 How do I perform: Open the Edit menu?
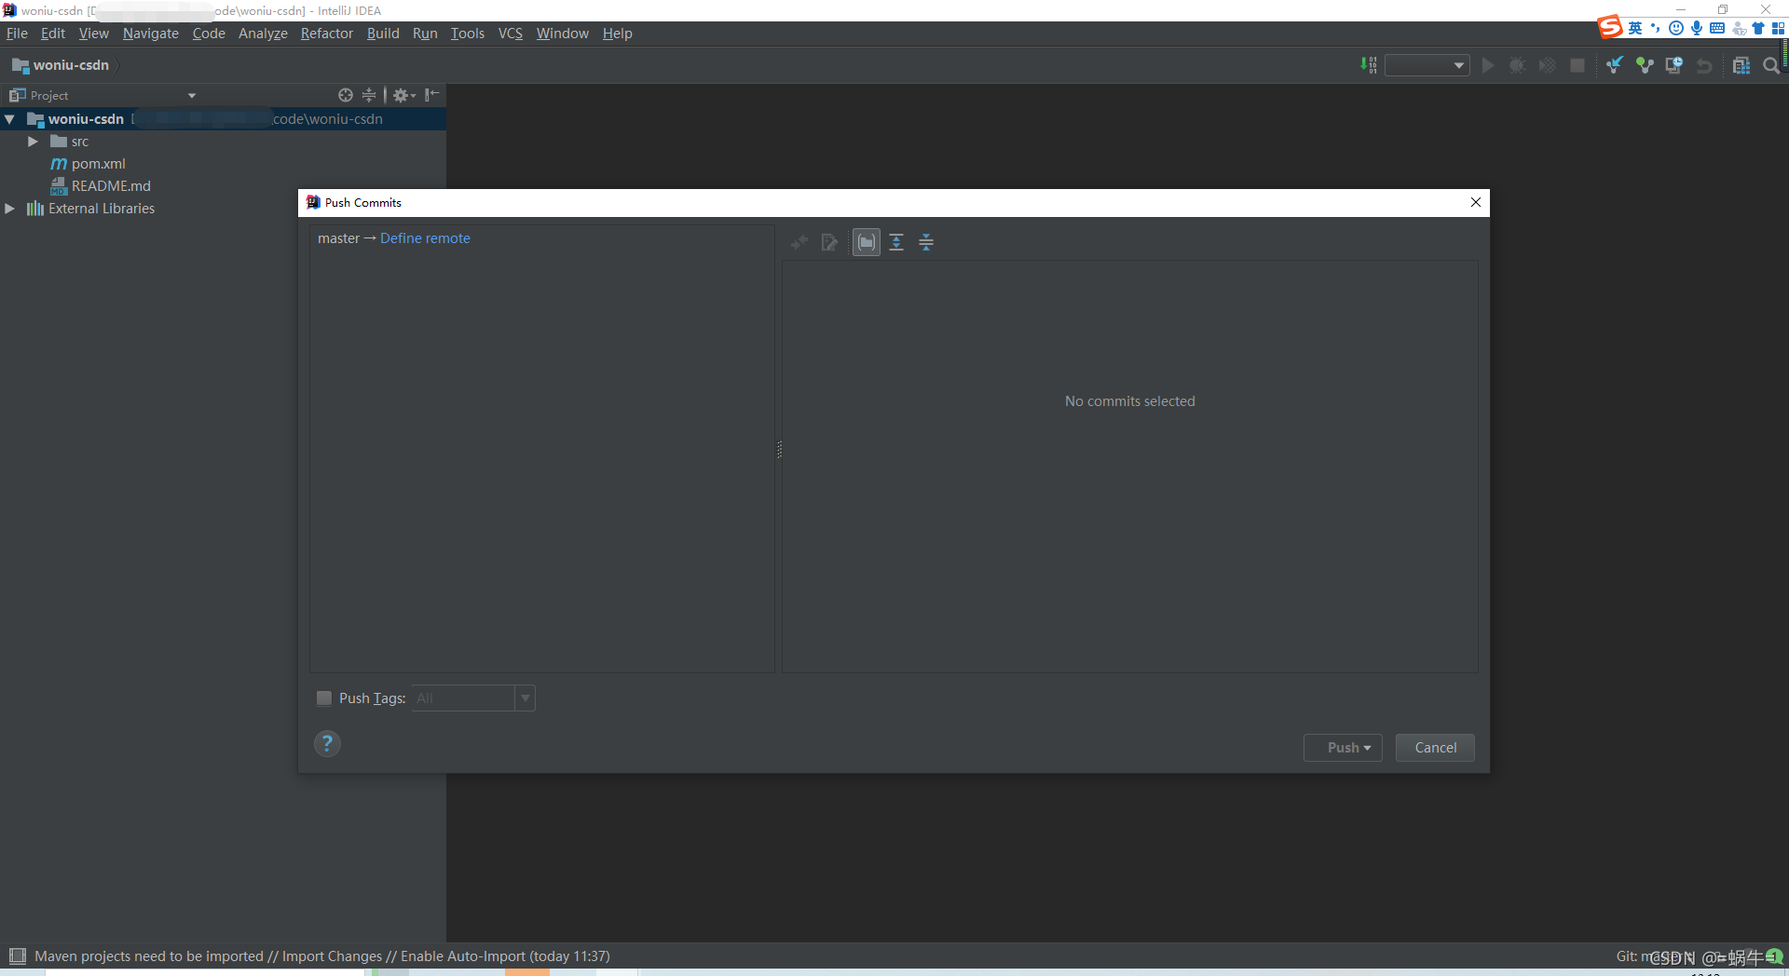tap(53, 34)
